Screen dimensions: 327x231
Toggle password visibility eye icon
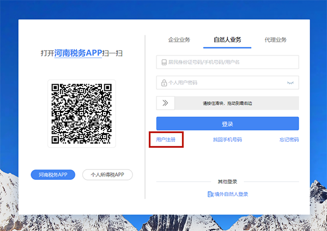click(290, 83)
